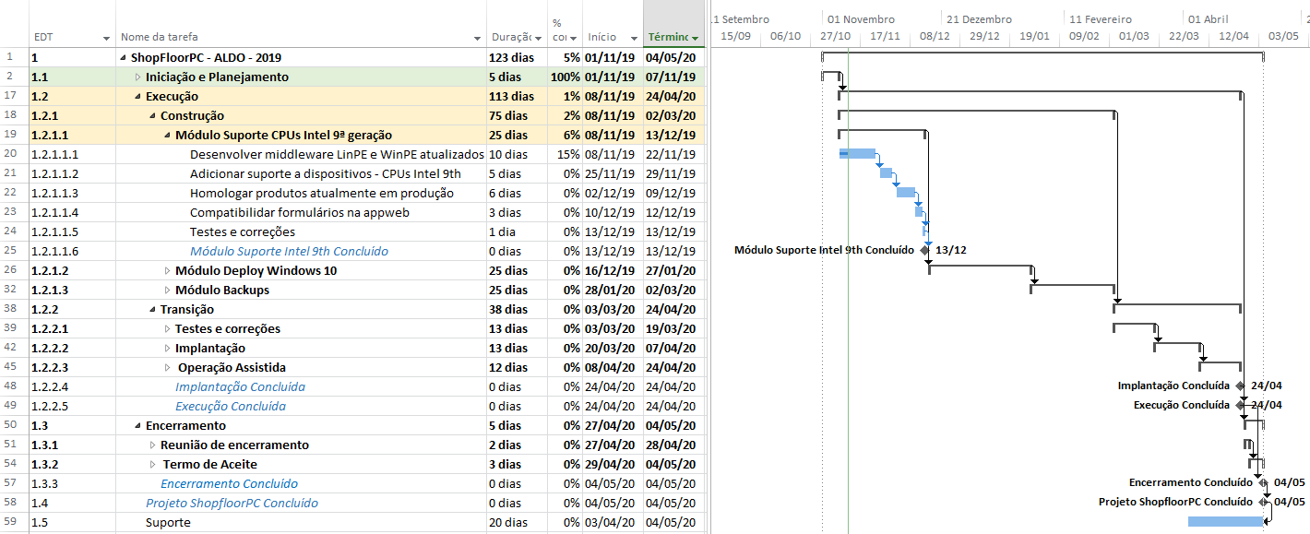Select the Gantt bar for Adicionar suporte a dispositivos

(886, 172)
